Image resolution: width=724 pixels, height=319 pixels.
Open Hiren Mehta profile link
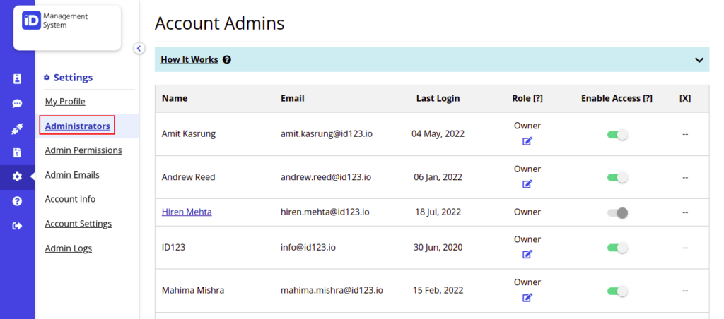187,212
